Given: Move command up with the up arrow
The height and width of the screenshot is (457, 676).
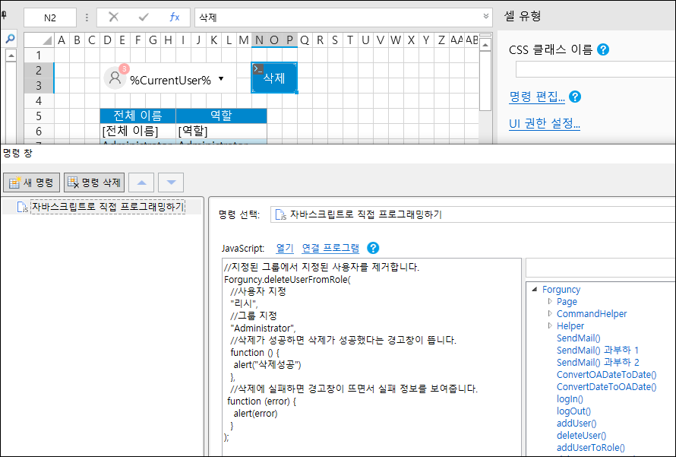Looking at the screenshot, I should pyautogui.click(x=144, y=182).
